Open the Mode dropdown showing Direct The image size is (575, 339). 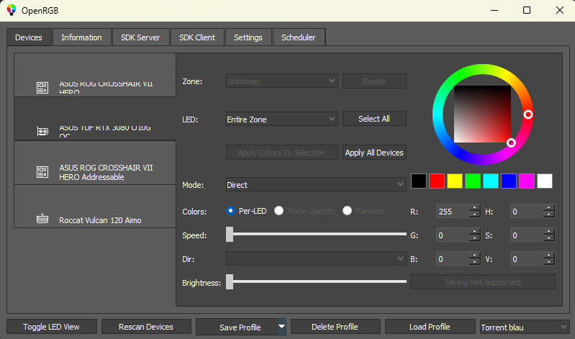(x=316, y=184)
